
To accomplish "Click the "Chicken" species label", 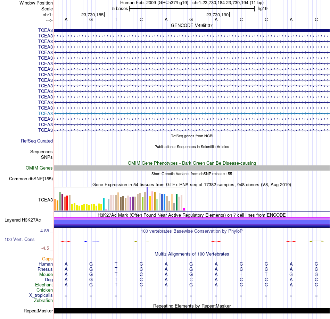I will pyautogui.click(x=44, y=290).
